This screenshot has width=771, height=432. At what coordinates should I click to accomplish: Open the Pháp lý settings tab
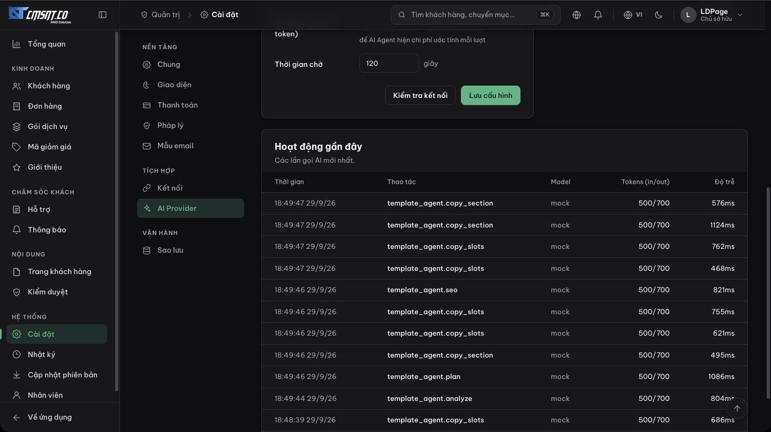coord(191,125)
